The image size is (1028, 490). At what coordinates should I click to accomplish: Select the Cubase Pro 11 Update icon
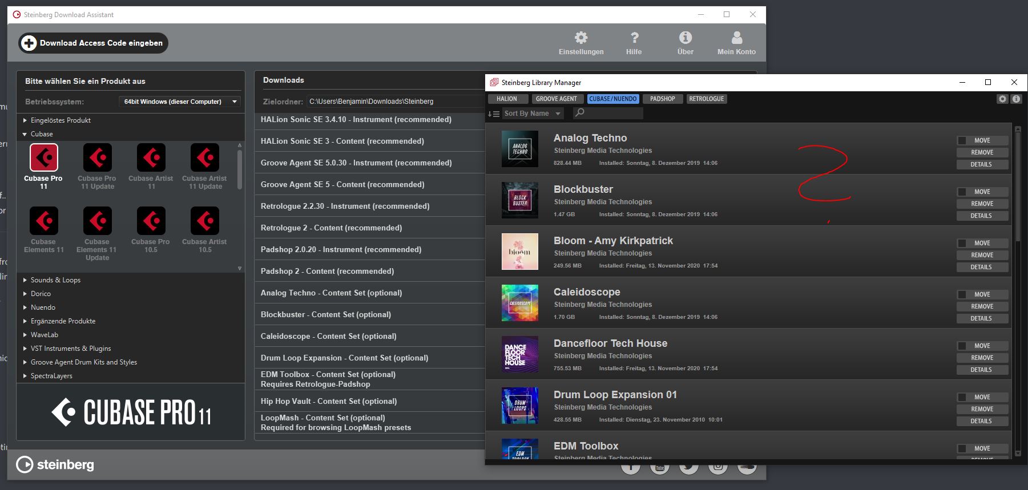pyautogui.click(x=98, y=157)
